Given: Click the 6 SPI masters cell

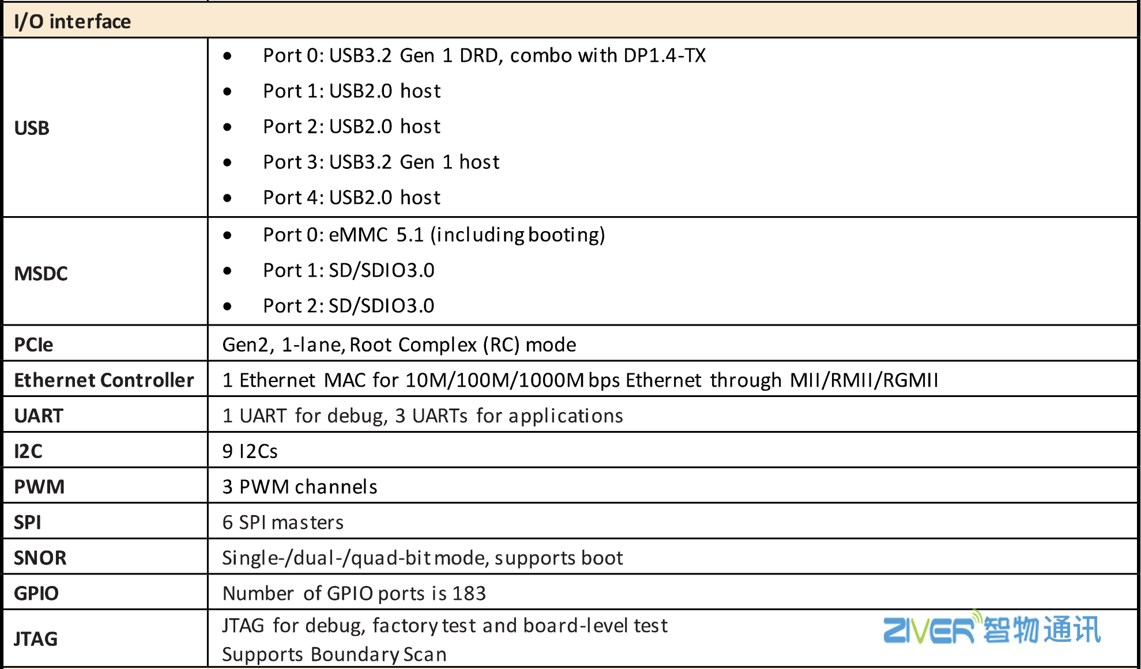Looking at the screenshot, I should coord(283,523).
